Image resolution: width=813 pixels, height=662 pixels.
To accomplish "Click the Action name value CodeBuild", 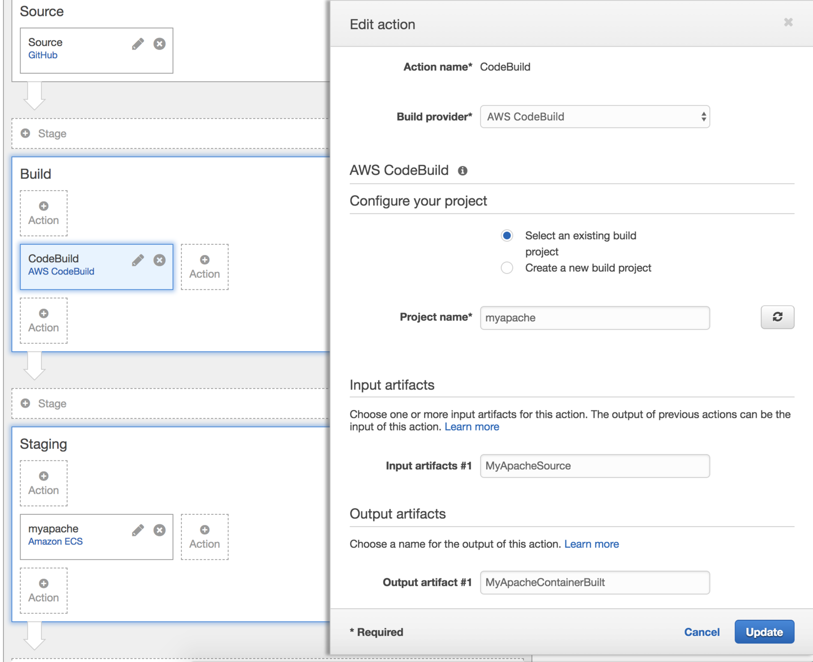I will (505, 67).
